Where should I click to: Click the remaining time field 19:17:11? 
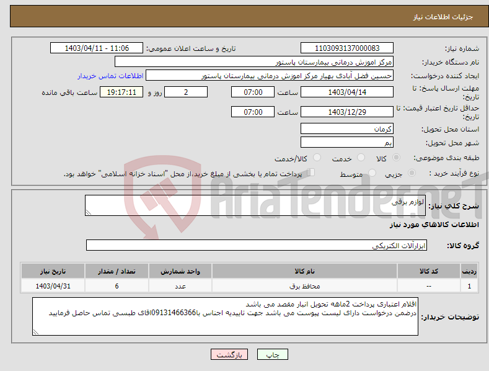click(121, 92)
